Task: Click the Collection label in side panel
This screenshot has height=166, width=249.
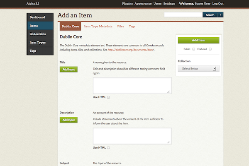Action: [x=184, y=61]
